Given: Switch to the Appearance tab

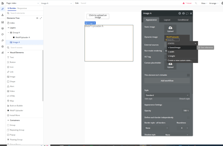Looking at the screenshot, I should [151, 20].
